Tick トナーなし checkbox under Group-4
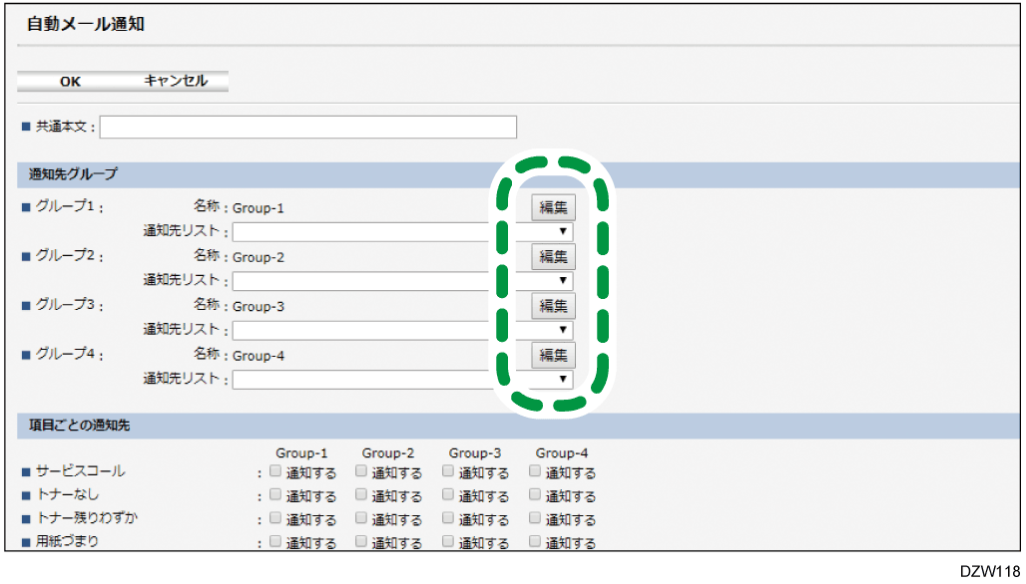 click(536, 494)
